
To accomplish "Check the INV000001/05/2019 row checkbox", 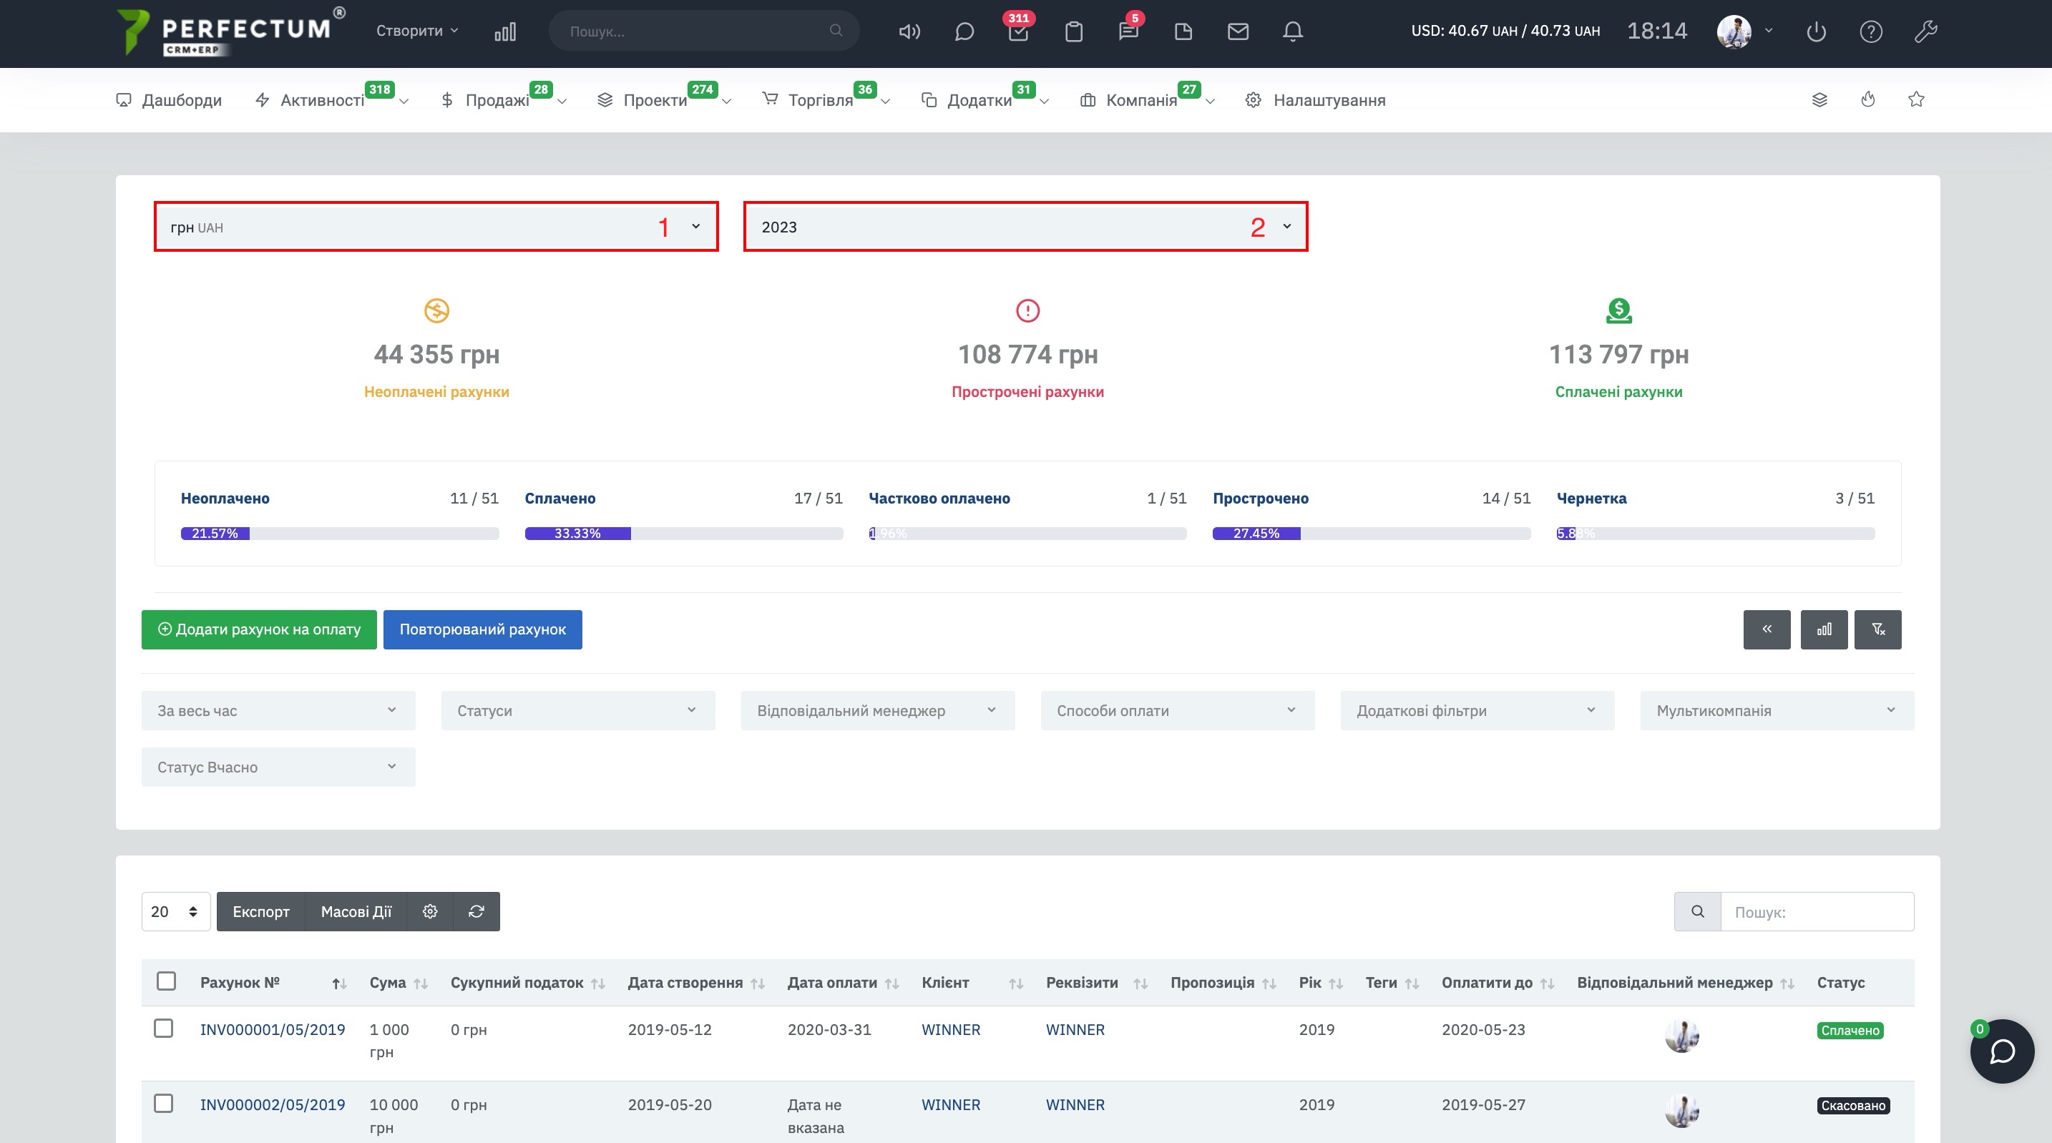I will point(163,1029).
